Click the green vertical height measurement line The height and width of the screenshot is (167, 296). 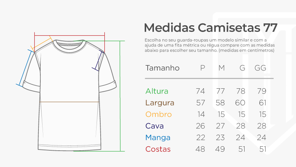coord(120,96)
